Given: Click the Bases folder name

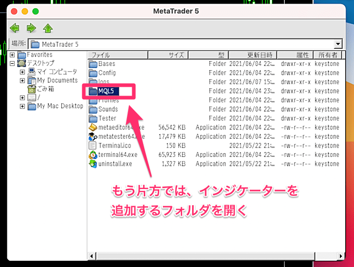Looking at the screenshot, I should pos(107,64).
